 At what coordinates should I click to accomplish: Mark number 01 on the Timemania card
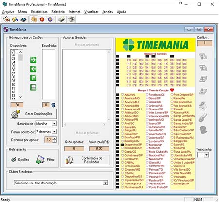coord(129,60)
